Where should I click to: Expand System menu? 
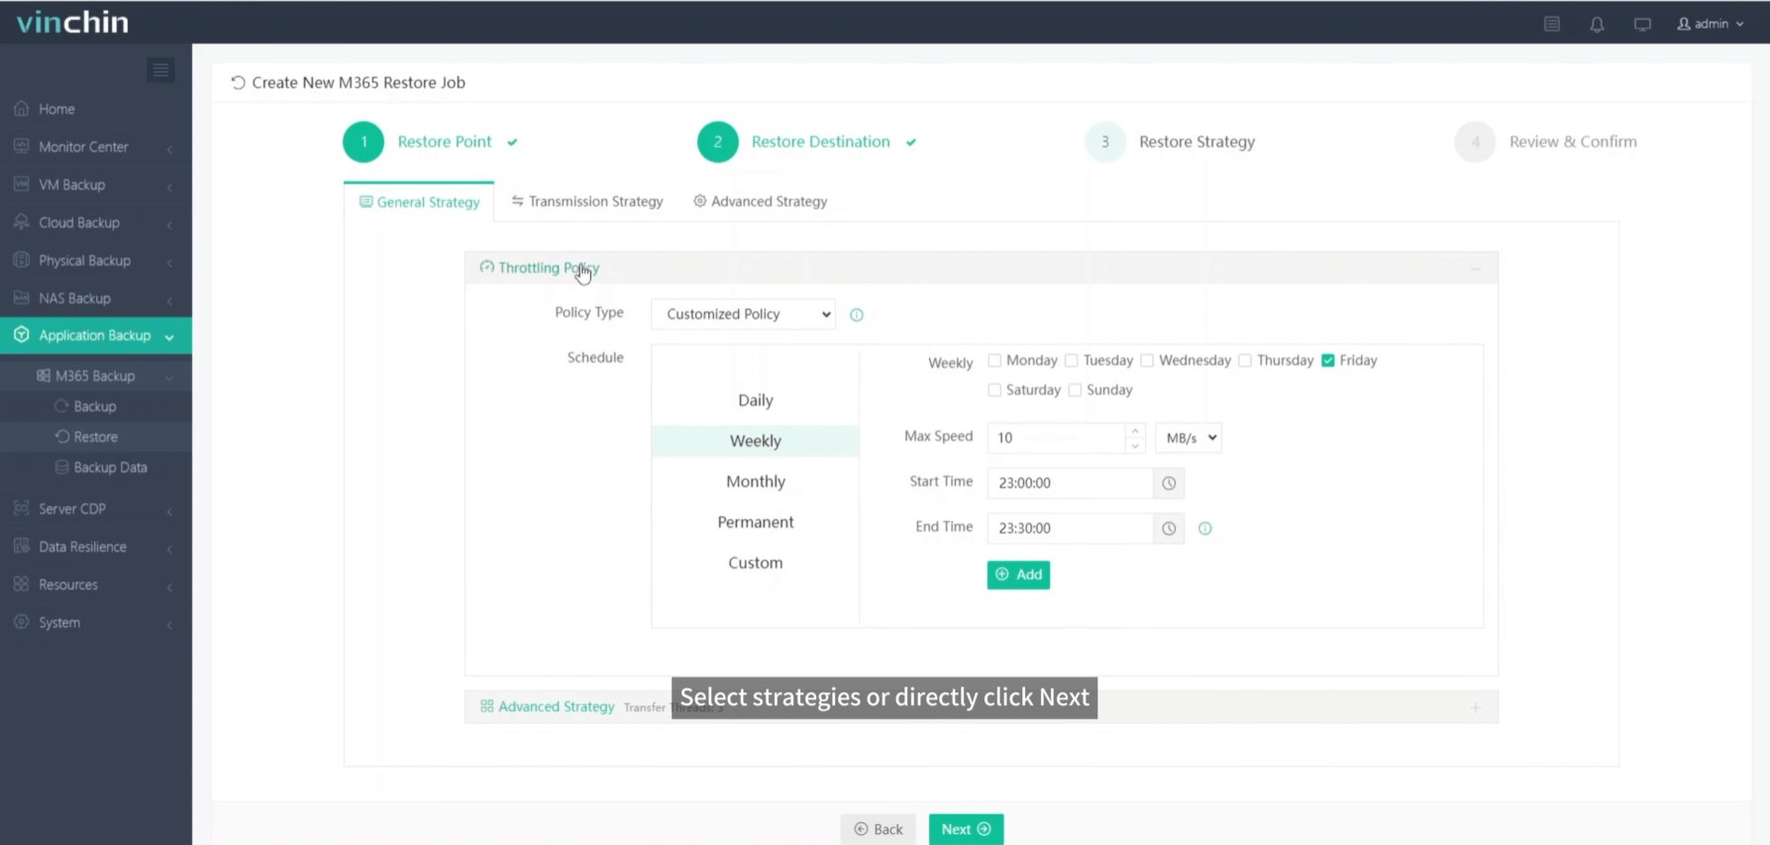(x=96, y=622)
